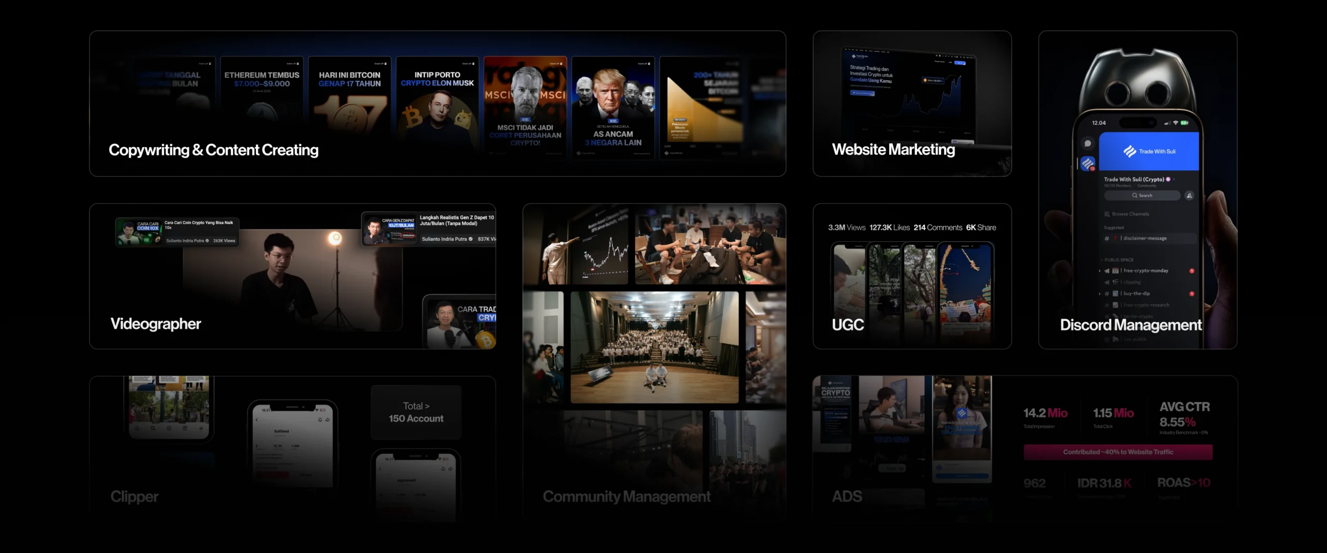Click the Trade With Suli server icon
1327x553 pixels.
[1088, 164]
